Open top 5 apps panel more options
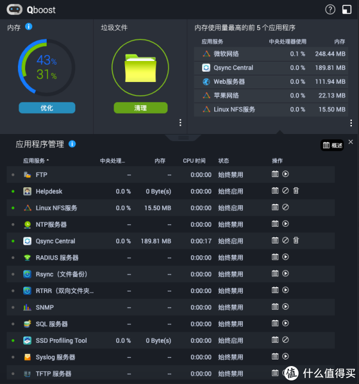This screenshot has width=359, height=384. 351,123
